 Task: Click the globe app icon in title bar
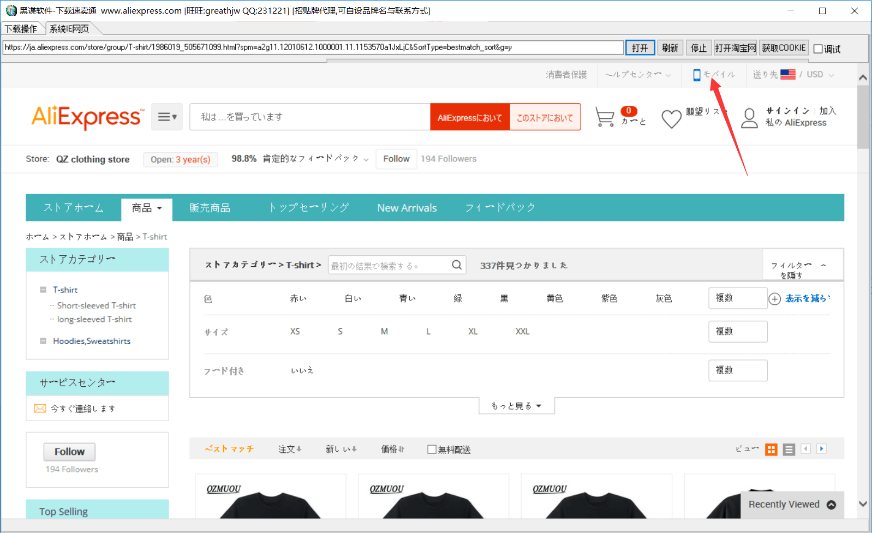tap(11, 10)
